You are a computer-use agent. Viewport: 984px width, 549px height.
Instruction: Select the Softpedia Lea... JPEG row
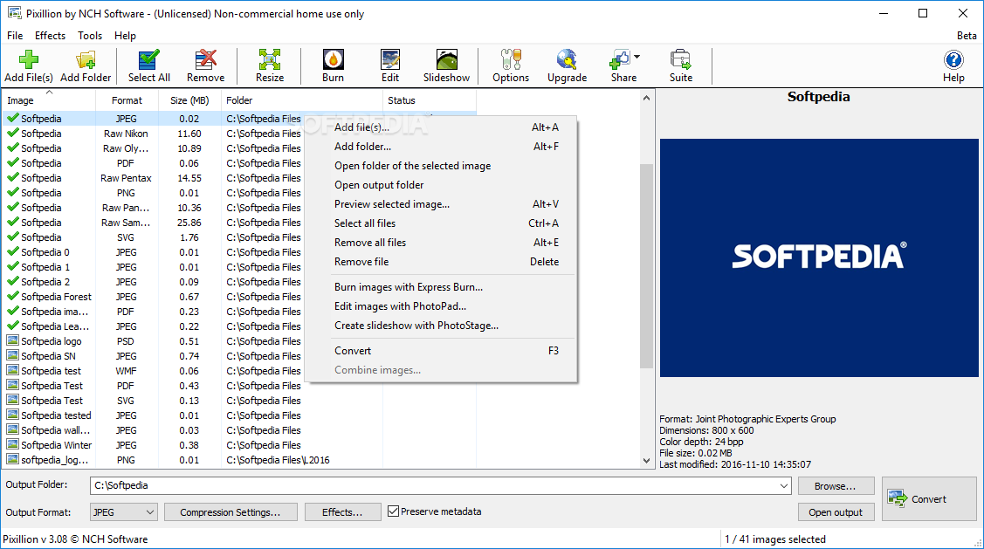(238, 326)
